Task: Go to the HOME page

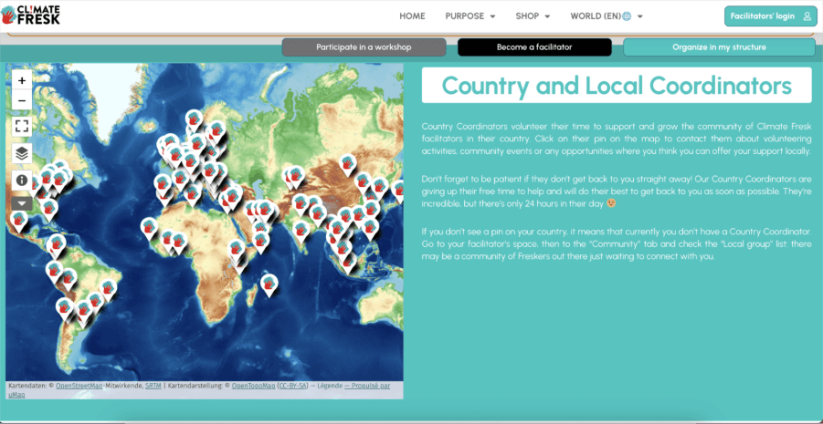Action: coord(412,16)
